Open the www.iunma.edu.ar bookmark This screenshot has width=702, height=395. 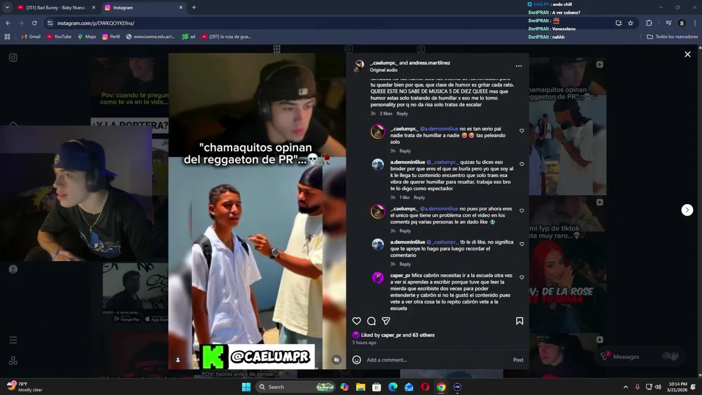tap(150, 37)
